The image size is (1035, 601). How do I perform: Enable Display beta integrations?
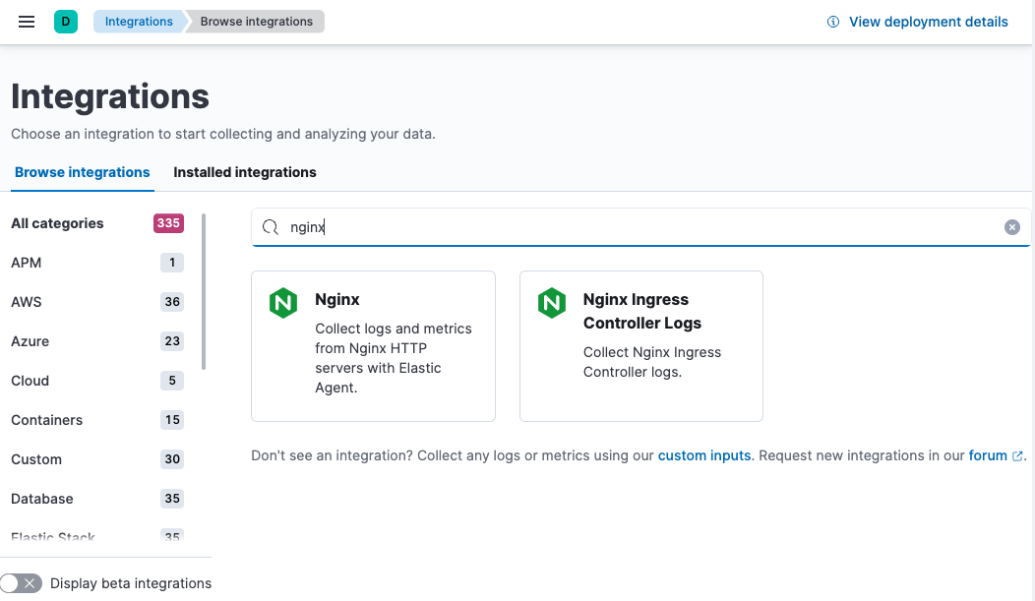coord(22,582)
